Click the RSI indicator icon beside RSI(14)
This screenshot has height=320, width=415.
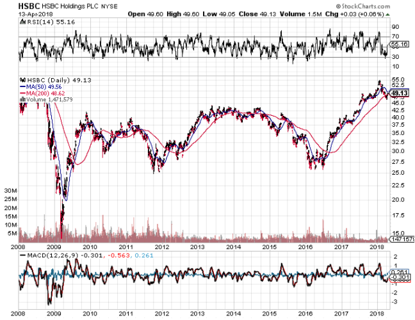pos(23,22)
